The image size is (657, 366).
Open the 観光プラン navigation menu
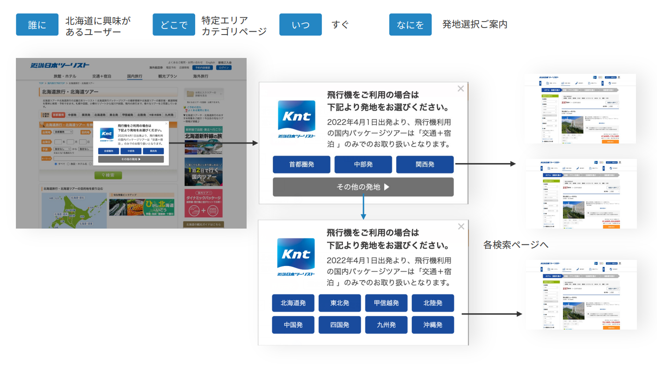click(168, 76)
